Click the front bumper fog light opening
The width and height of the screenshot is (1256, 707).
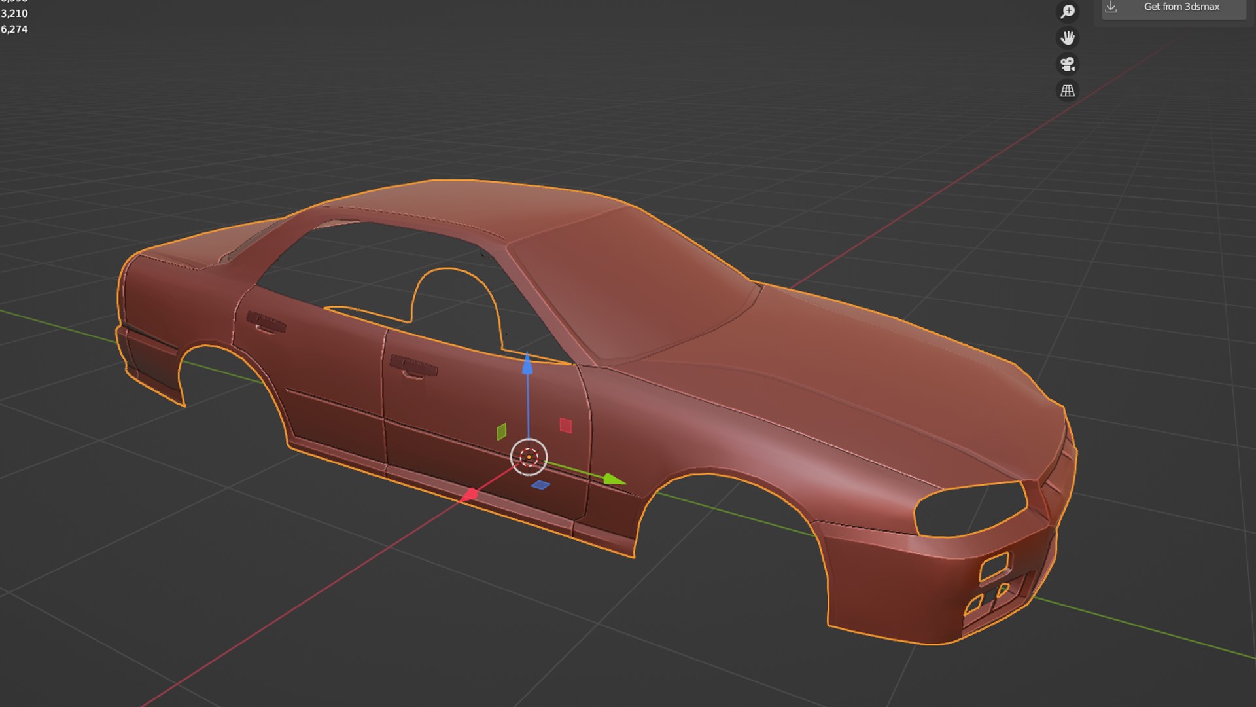point(994,566)
